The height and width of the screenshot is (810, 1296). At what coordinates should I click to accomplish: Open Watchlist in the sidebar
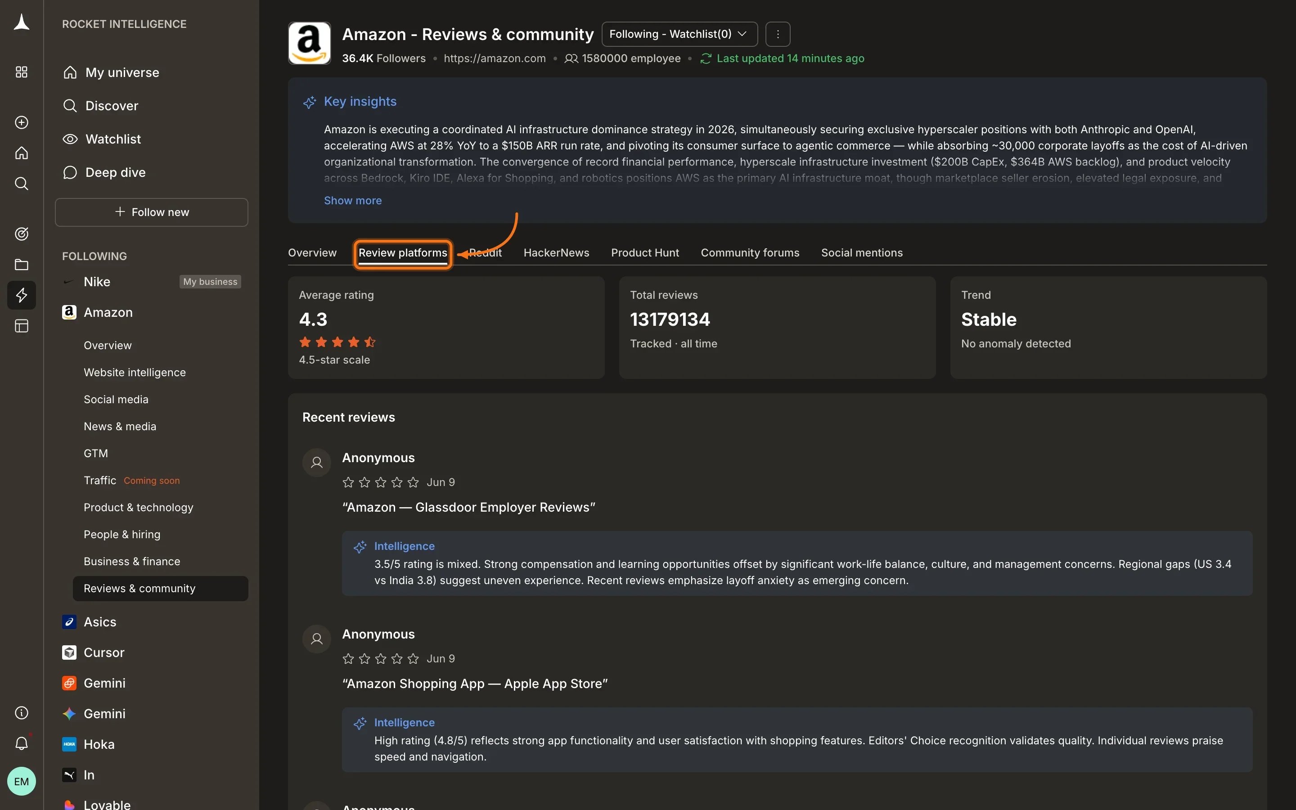[x=102, y=139]
